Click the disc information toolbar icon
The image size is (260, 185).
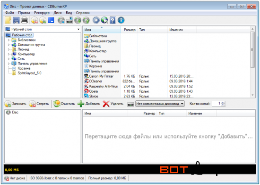(x=61, y=20)
